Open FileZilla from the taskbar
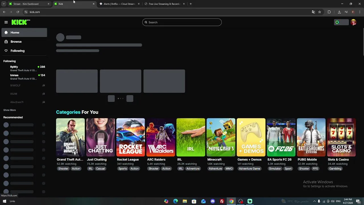This screenshot has width=364, height=205. tap(222, 201)
